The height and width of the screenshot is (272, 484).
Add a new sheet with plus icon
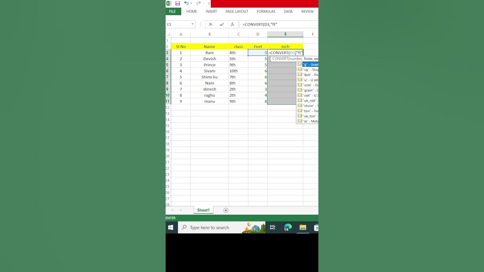[226, 210]
